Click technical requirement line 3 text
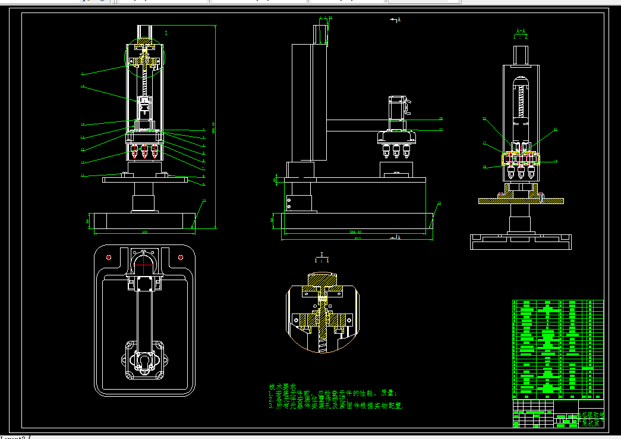This screenshot has width=621, height=439. (336, 406)
